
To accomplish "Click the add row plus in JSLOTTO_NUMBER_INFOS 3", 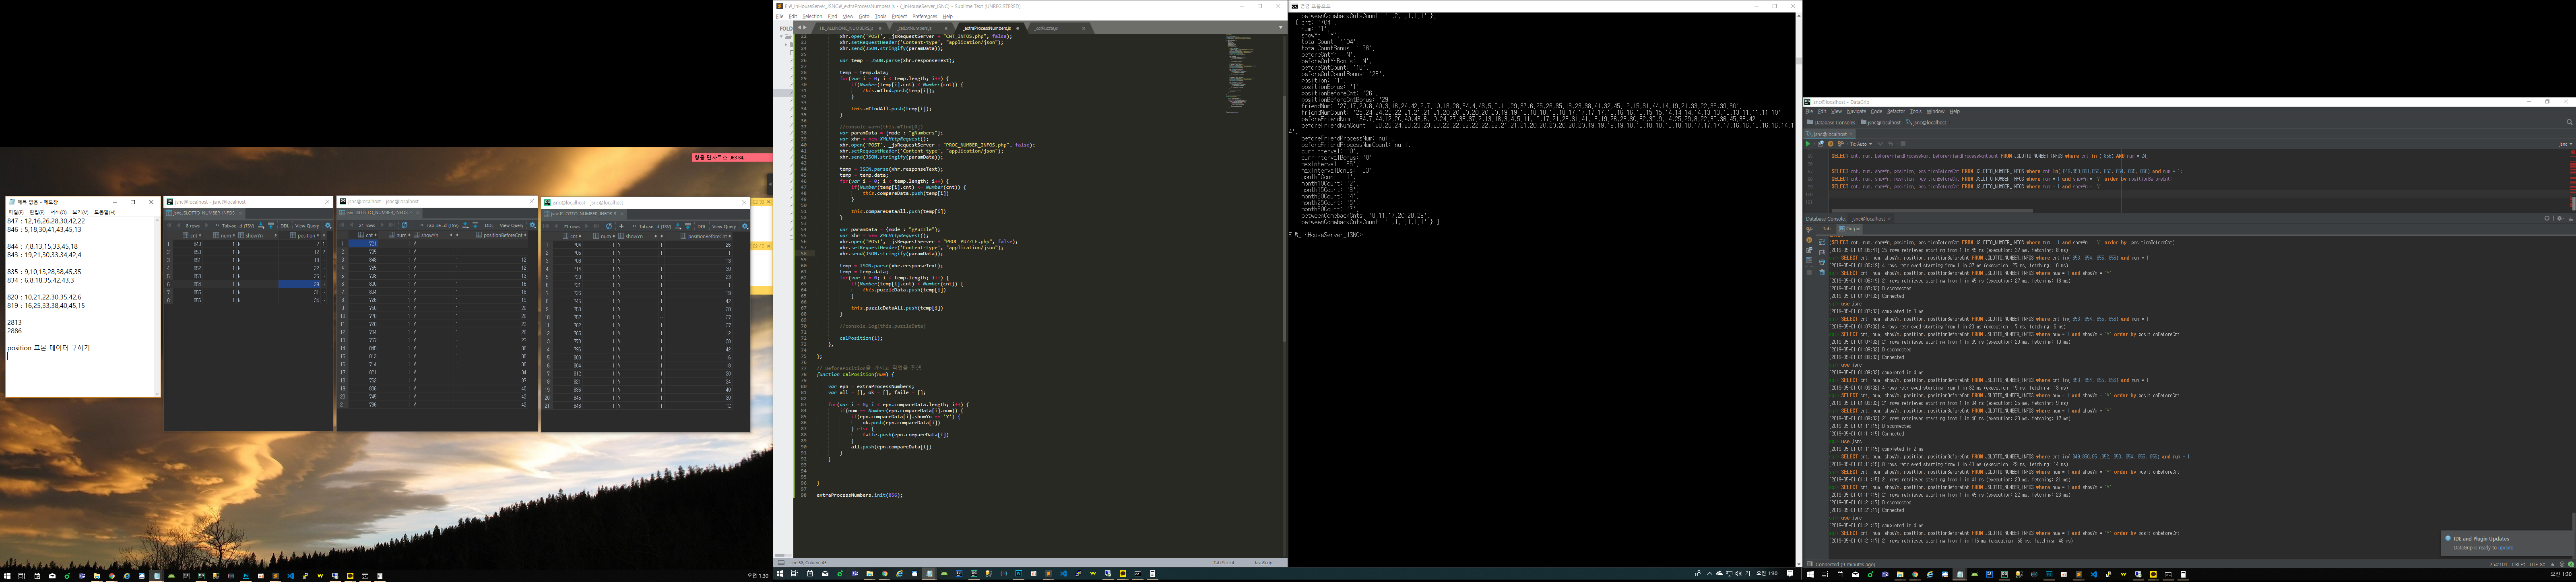I will coord(621,226).
